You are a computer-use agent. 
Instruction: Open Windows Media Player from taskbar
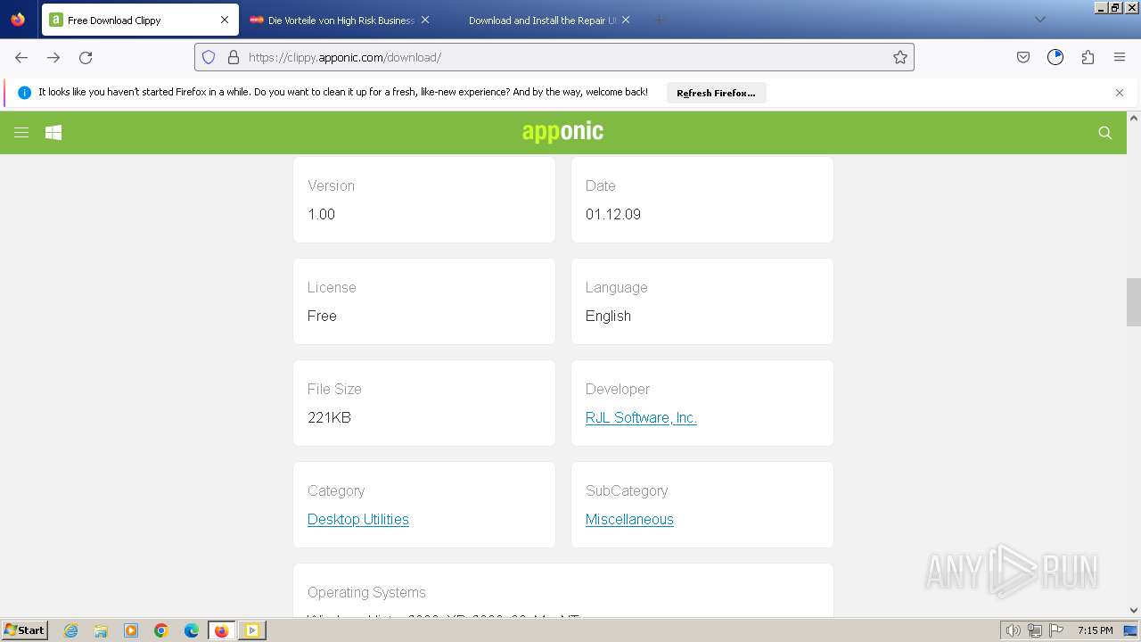pyautogui.click(x=131, y=630)
